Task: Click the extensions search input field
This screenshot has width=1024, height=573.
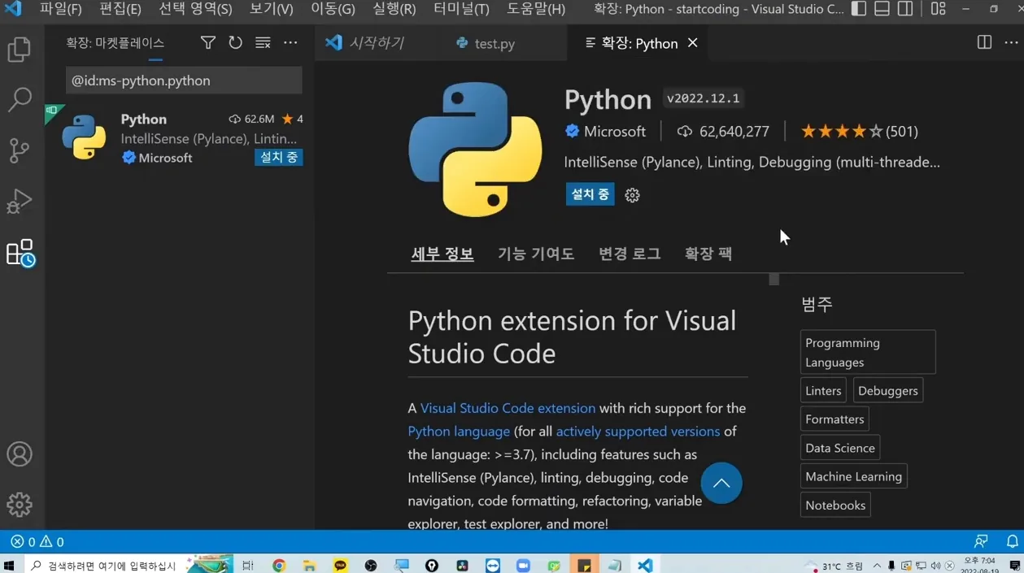Action: 184,80
